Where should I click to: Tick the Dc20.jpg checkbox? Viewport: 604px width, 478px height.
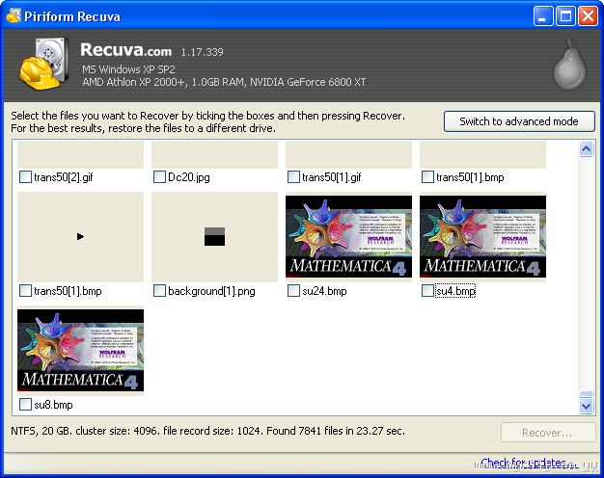[x=159, y=177]
